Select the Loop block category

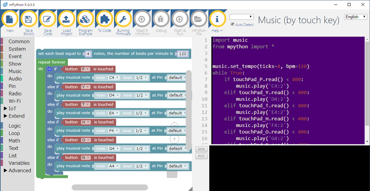pyautogui.click(x=14, y=133)
